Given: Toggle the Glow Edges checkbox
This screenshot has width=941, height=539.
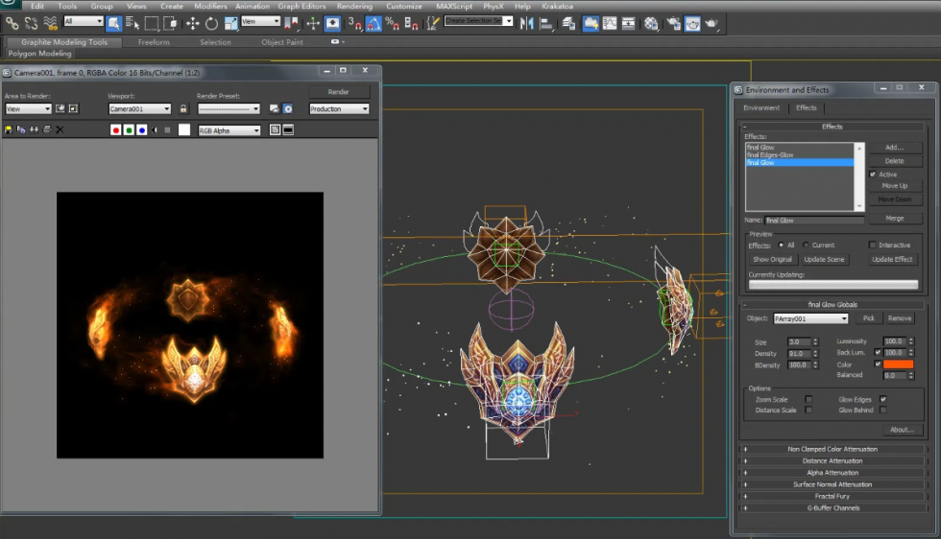Looking at the screenshot, I should (x=882, y=399).
